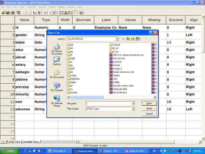Click the Use Sets toolbar icon
Image resolution: width=205 pixels, height=154 pixels.
coord(81,13)
